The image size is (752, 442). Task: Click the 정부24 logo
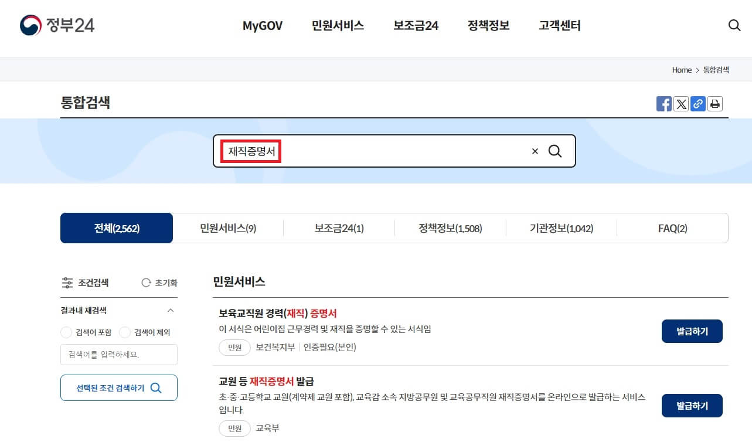pyautogui.click(x=56, y=25)
